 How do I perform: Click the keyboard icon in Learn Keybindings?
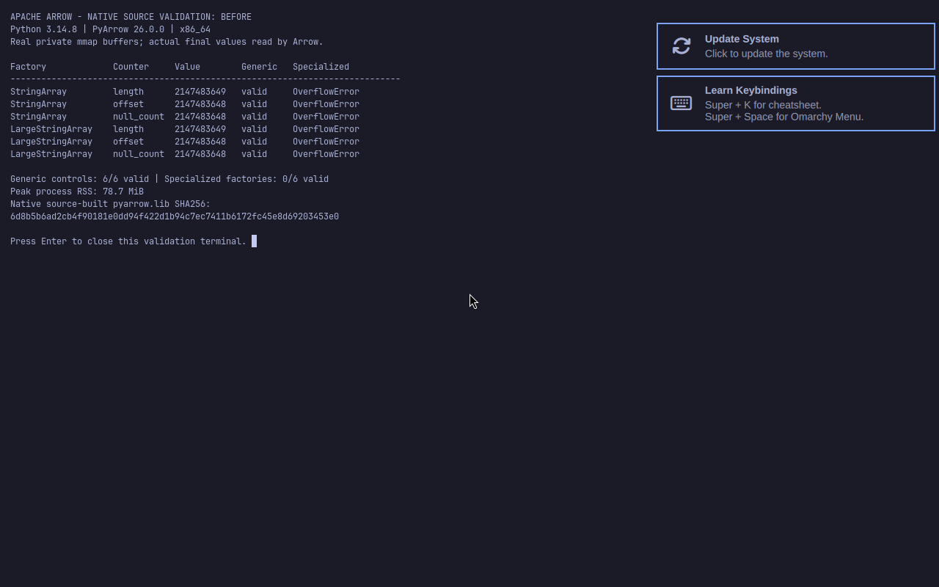682,103
